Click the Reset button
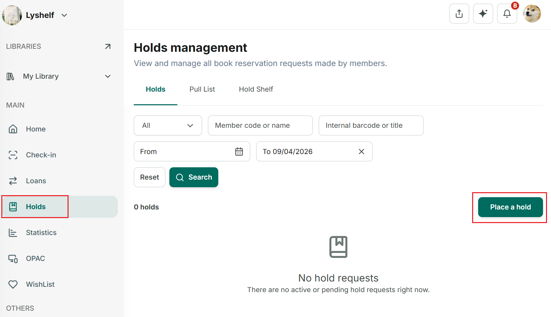The width and height of the screenshot is (551, 317). [149, 177]
